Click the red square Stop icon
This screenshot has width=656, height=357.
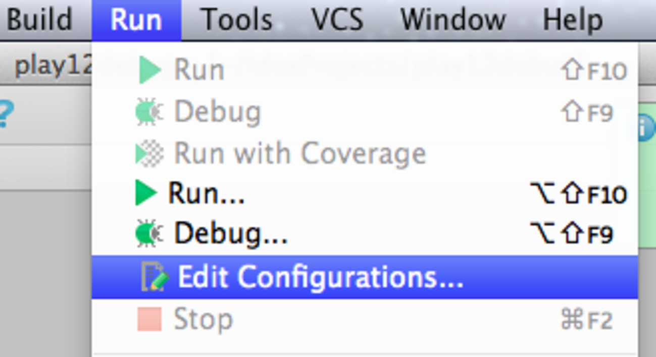[x=149, y=319]
